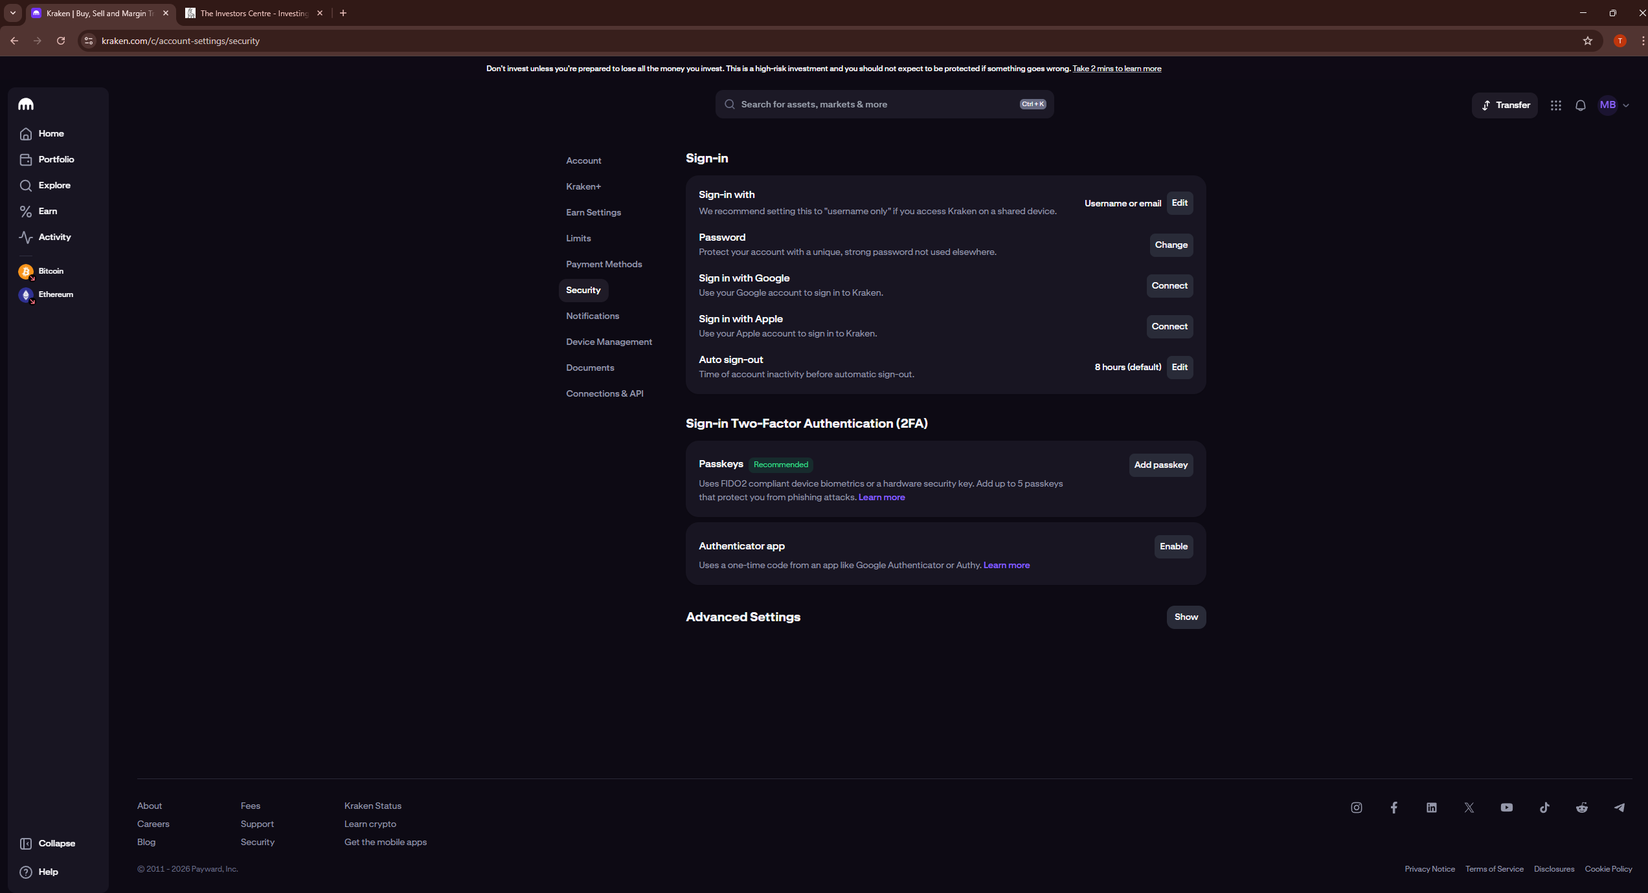This screenshot has width=1648, height=893.
Task: Open Portfolio from the sidebar
Action: click(x=47, y=159)
